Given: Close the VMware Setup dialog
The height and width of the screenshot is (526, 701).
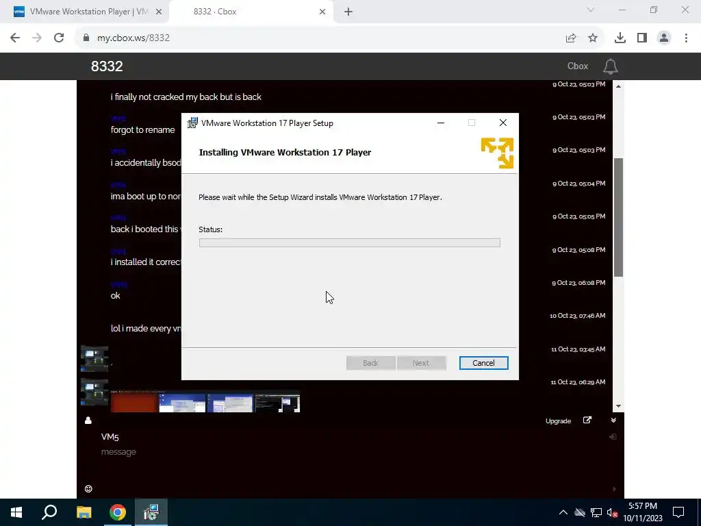Looking at the screenshot, I should [503, 123].
